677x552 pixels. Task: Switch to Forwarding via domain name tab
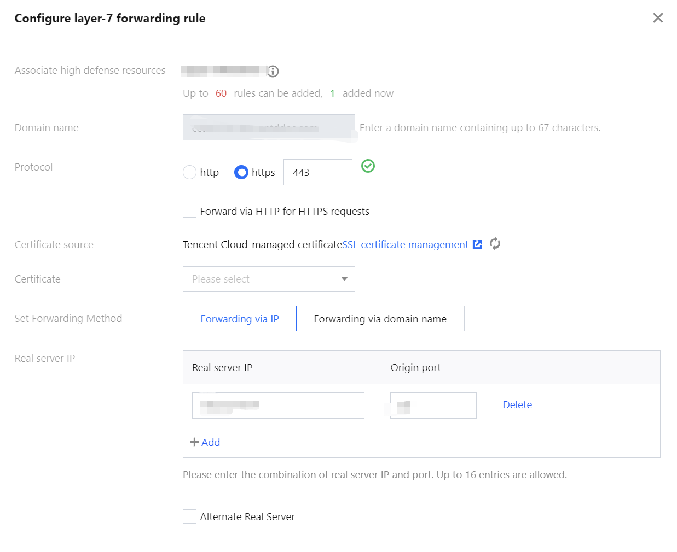point(380,319)
